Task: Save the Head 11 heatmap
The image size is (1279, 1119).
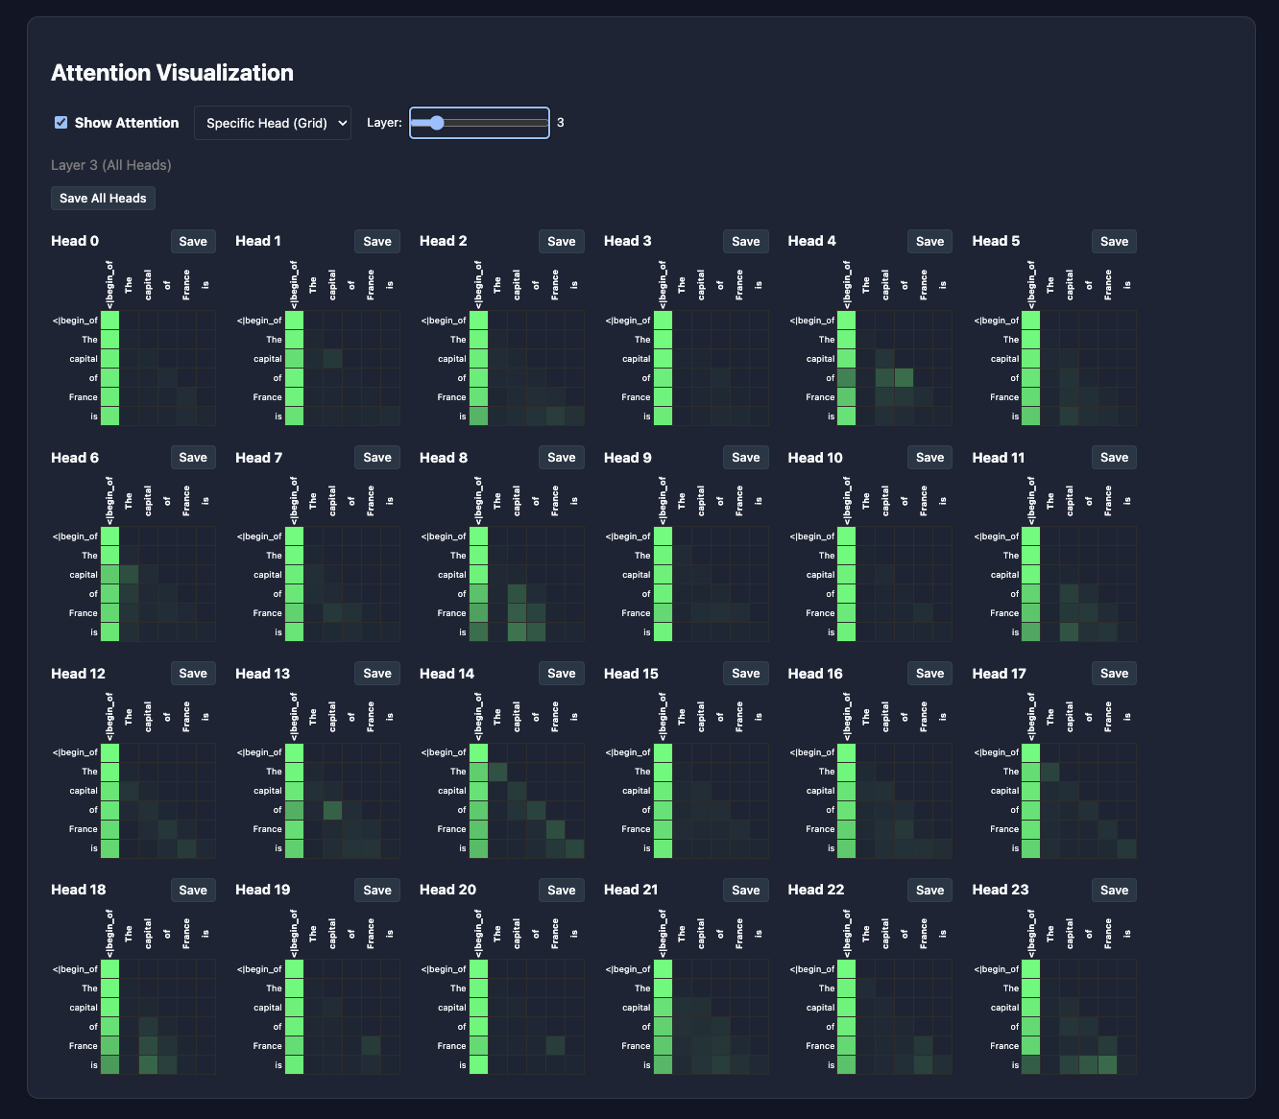Action: coord(1115,458)
